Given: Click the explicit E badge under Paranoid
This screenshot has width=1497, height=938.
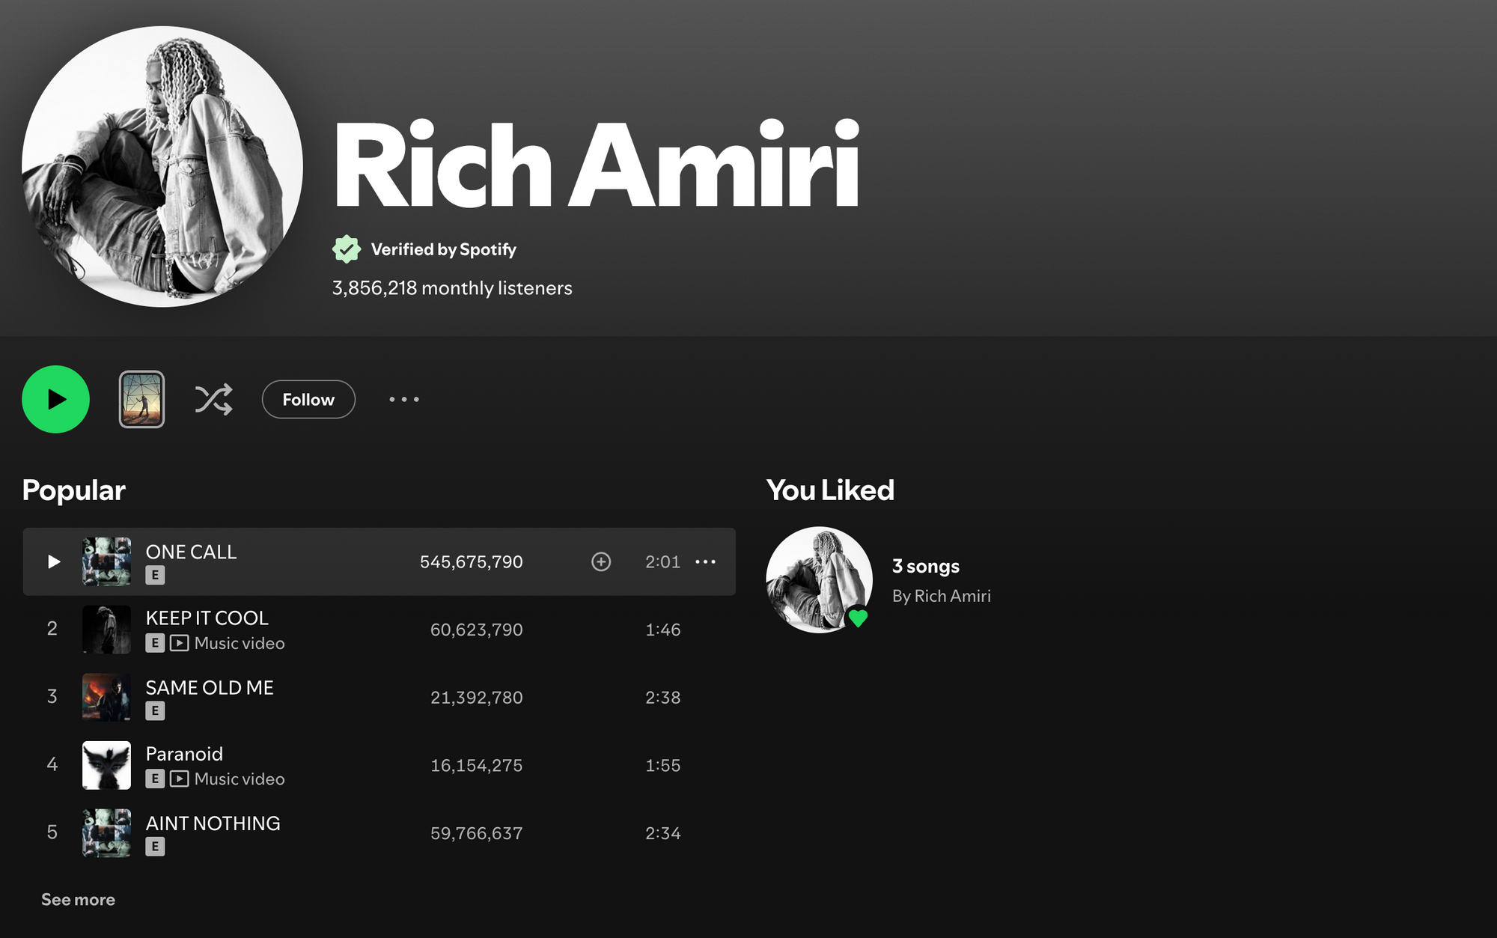Looking at the screenshot, I should 155,779.
